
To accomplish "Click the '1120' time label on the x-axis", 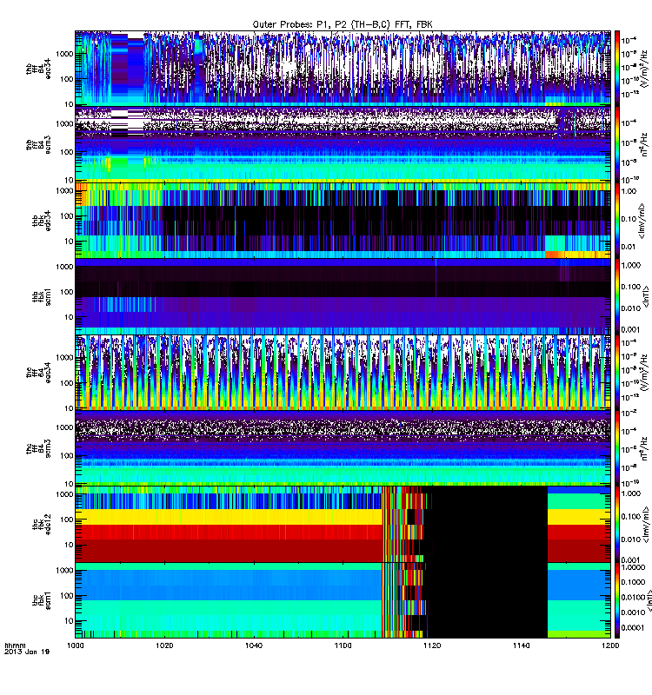I will tap(432, 645).
